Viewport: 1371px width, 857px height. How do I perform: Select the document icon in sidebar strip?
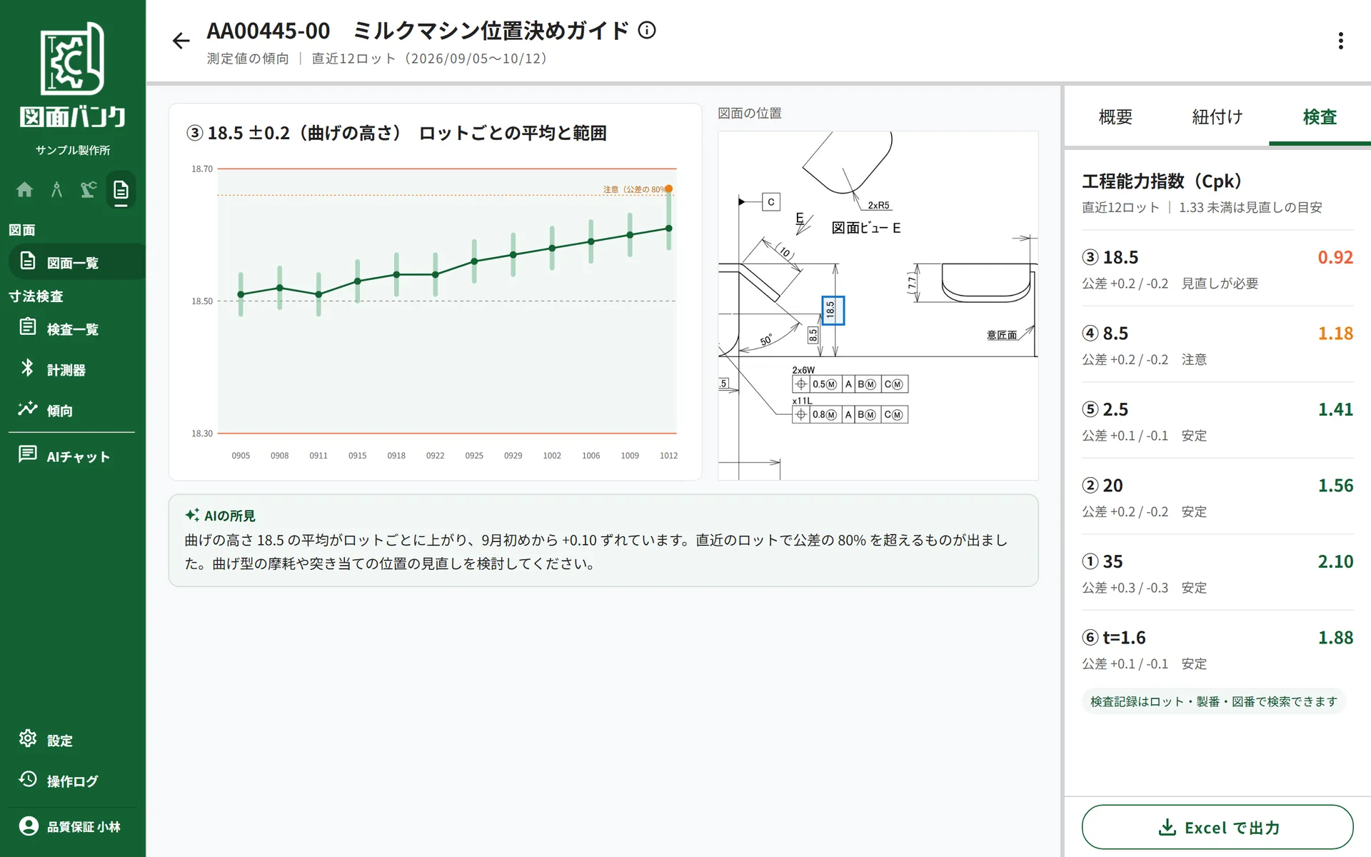pos(121,190)
